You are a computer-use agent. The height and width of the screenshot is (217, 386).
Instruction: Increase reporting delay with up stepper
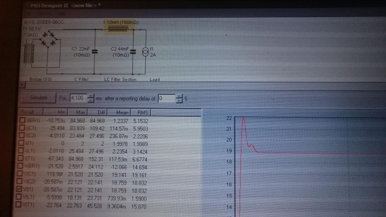pos(179,96)
